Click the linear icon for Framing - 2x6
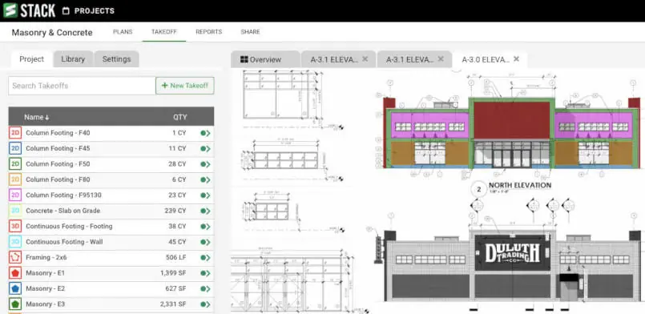The height and width of the screenshot is (314, 645). click(15, 257)
